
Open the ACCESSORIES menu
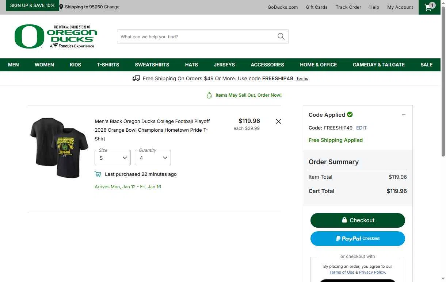tap(267, 65)
